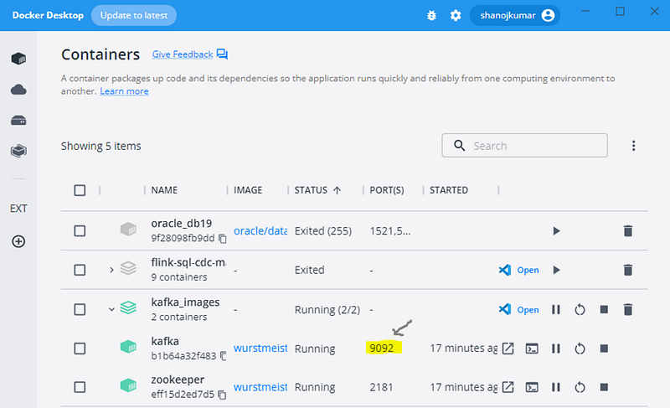Sort by the PORT(S) column header
Image resolution: width=670 pixels, height=408 pixels.
coord(387,190)
